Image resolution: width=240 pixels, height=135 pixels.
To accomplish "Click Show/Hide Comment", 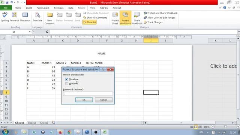I will pos(96,13).
